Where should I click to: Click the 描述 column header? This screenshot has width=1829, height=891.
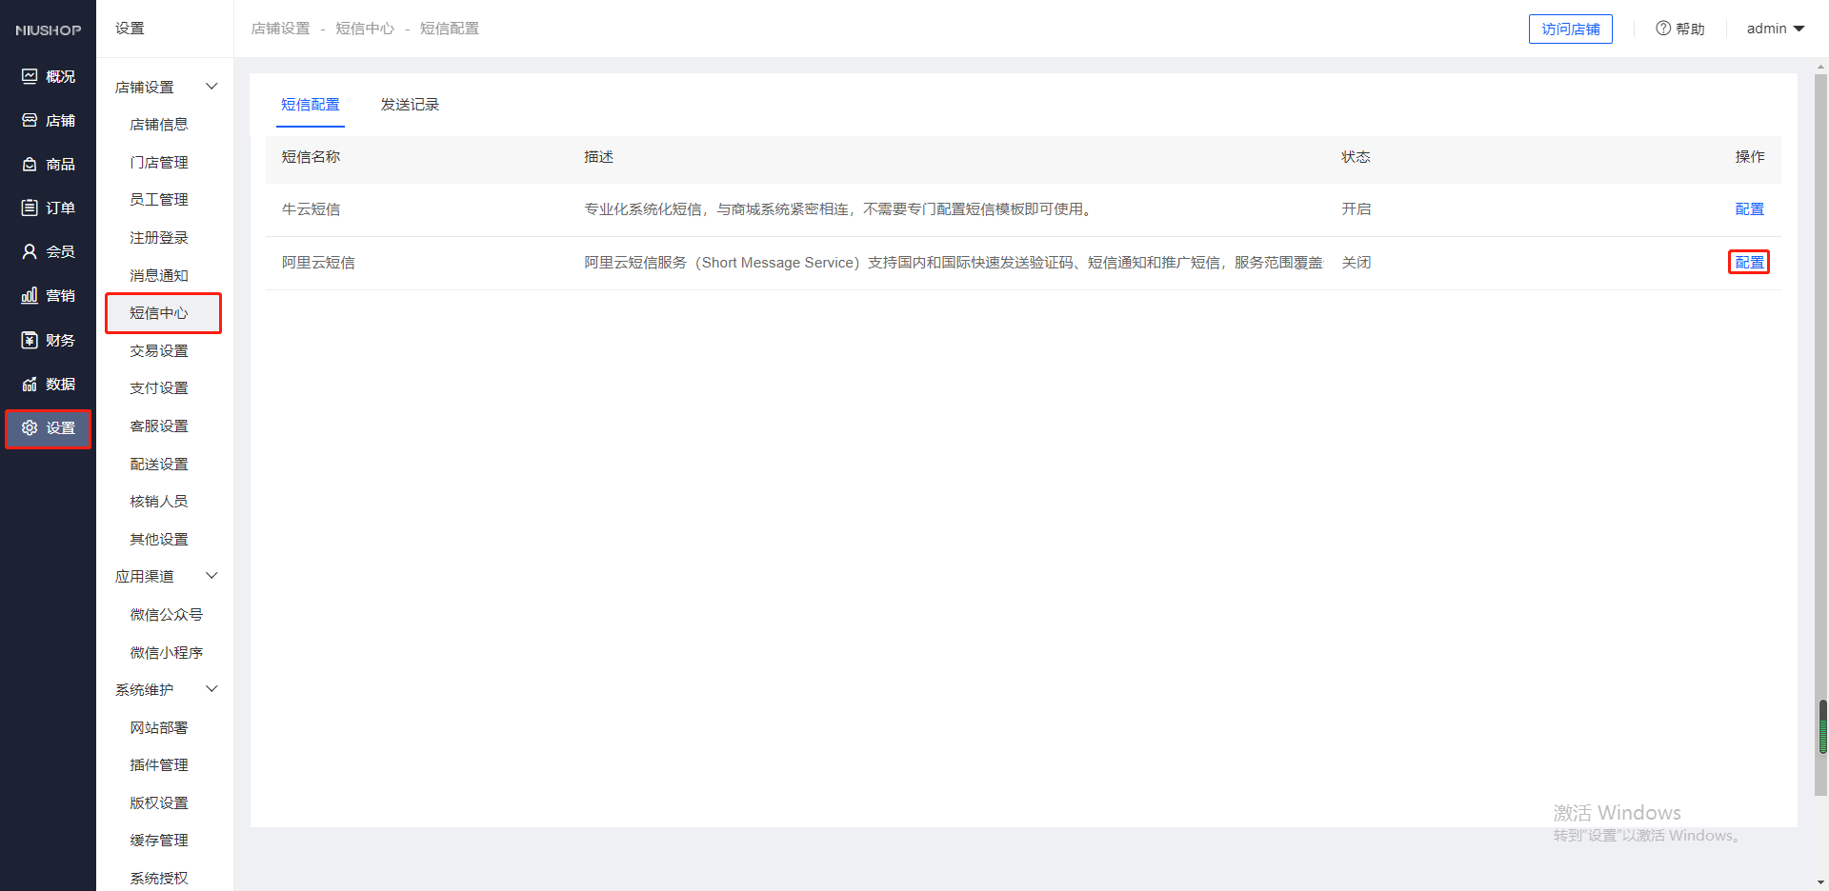coord(599,157)
